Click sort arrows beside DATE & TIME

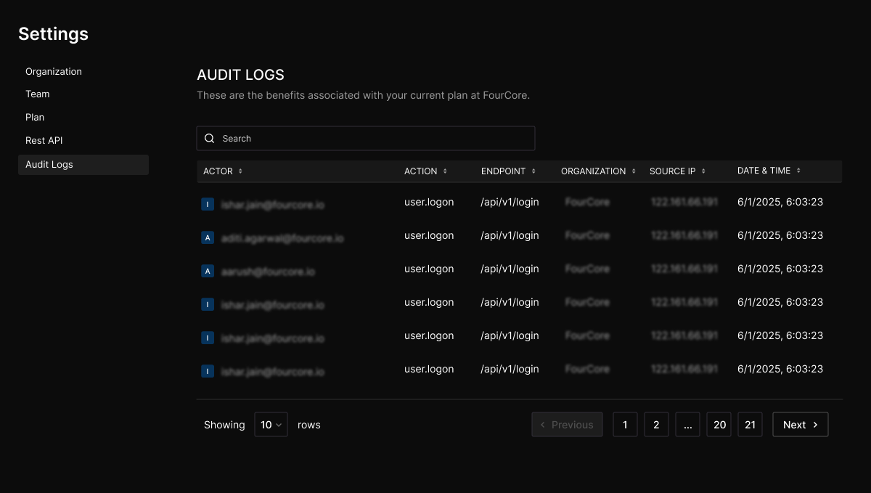[x=798, y=171]
